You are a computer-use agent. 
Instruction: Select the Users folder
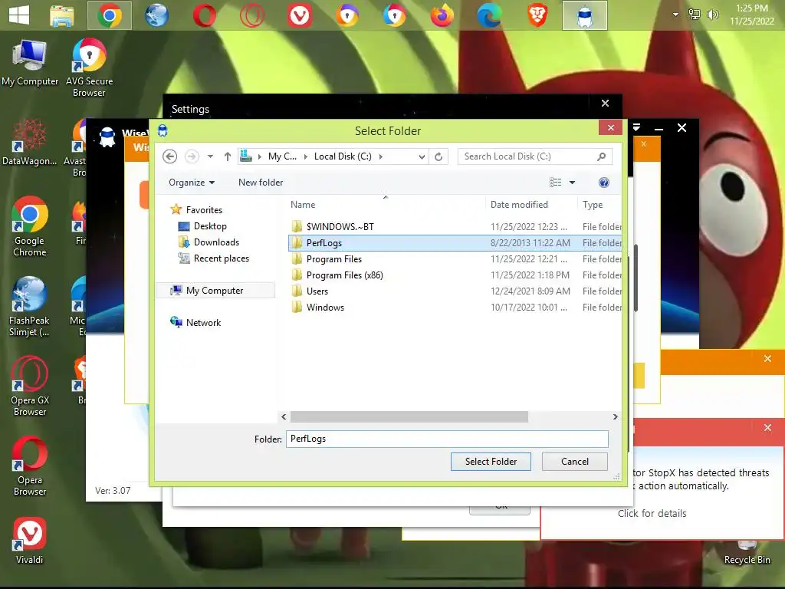(317, 291)
